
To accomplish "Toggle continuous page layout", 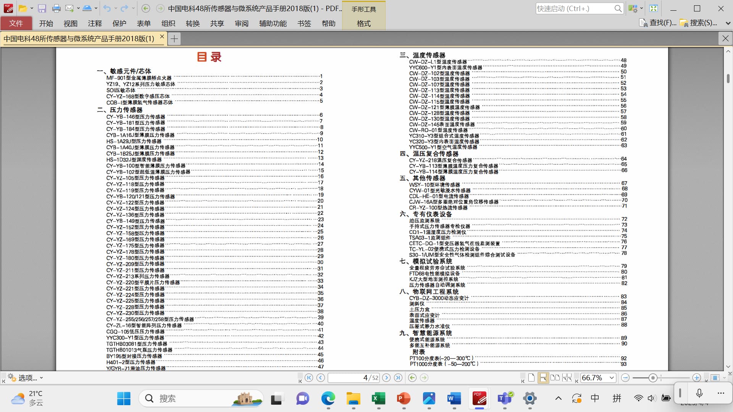I will point(542,378).
